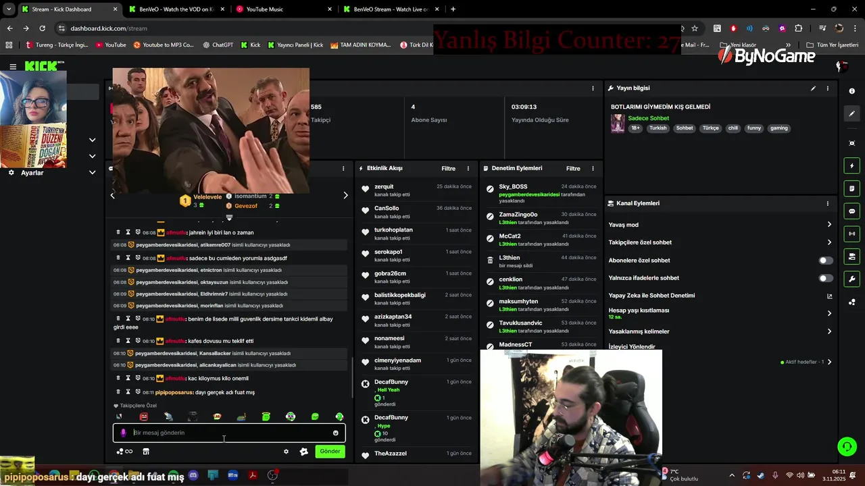Click the screen capture icon in right sidebar
The image size is (865, 486).
tap(852, 143)
